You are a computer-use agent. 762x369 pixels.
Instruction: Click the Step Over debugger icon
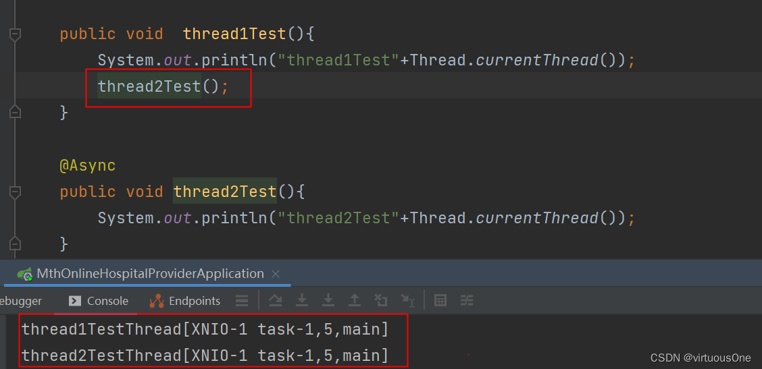pyautogui.click(x=275, y=301)
